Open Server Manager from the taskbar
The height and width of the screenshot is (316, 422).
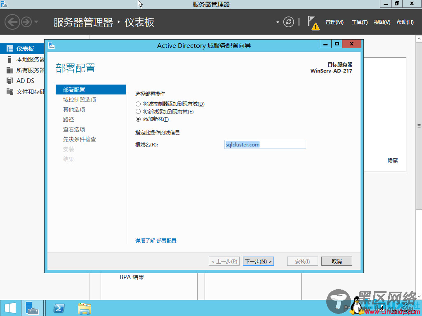pyautogui.click(x=32, y=308)
